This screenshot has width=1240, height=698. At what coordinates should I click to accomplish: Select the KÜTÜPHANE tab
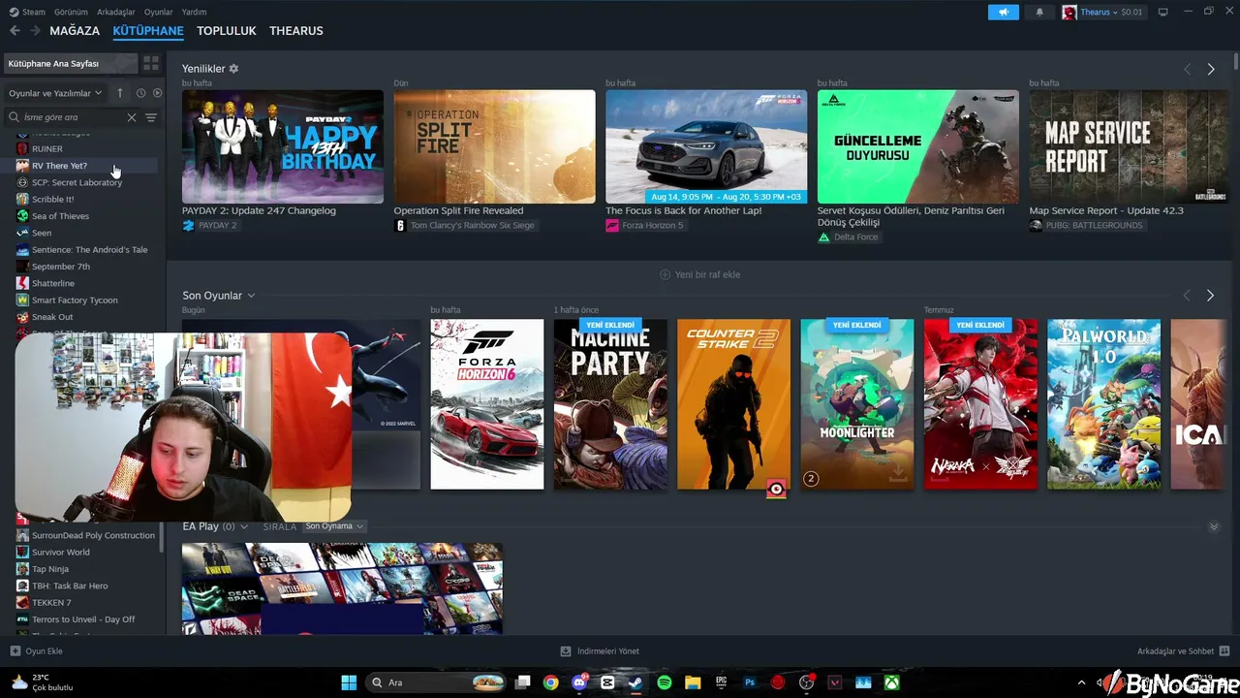[148, 31]
